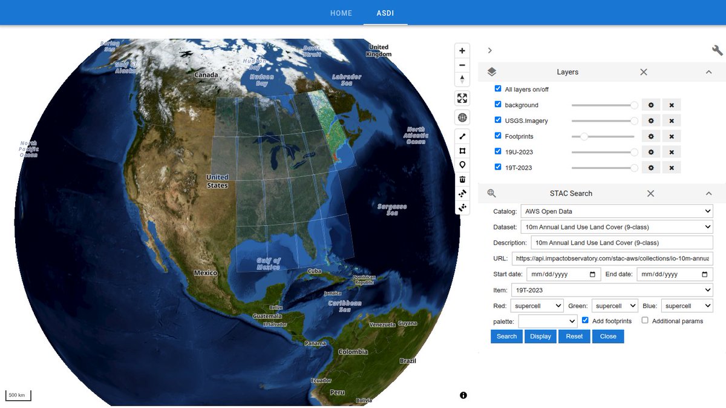Image resolution: width=726 pixels, height=408 pixels.
Task: Collapse the STAC Search panel chevron
Action: click(708, 193)
